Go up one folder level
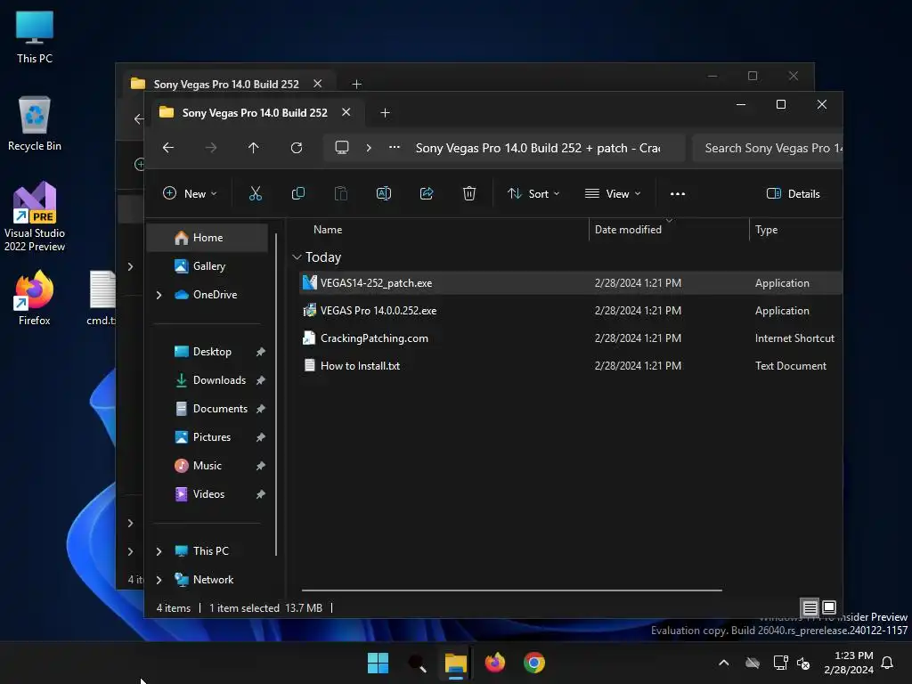Viewport: 912px width, 684px height. coord(254,148)
